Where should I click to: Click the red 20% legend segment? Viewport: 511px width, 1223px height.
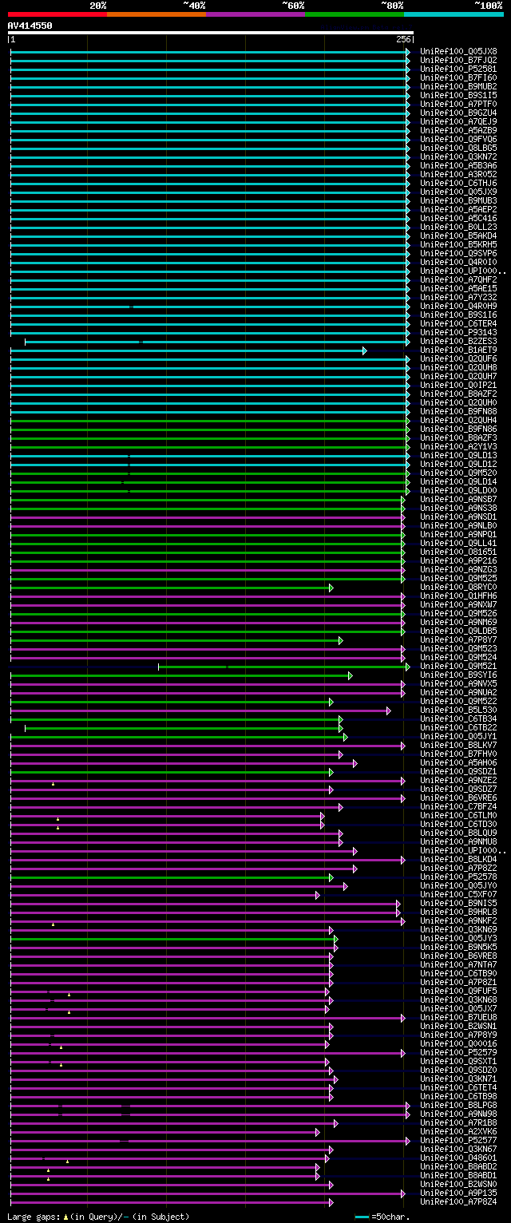coord(57,14)
